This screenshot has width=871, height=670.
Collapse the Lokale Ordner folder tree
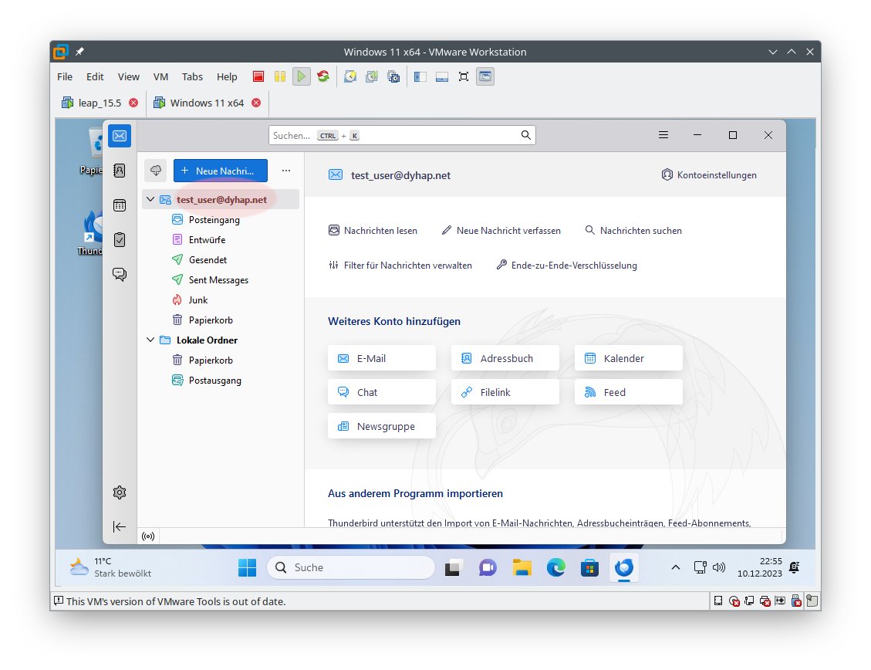150,340
